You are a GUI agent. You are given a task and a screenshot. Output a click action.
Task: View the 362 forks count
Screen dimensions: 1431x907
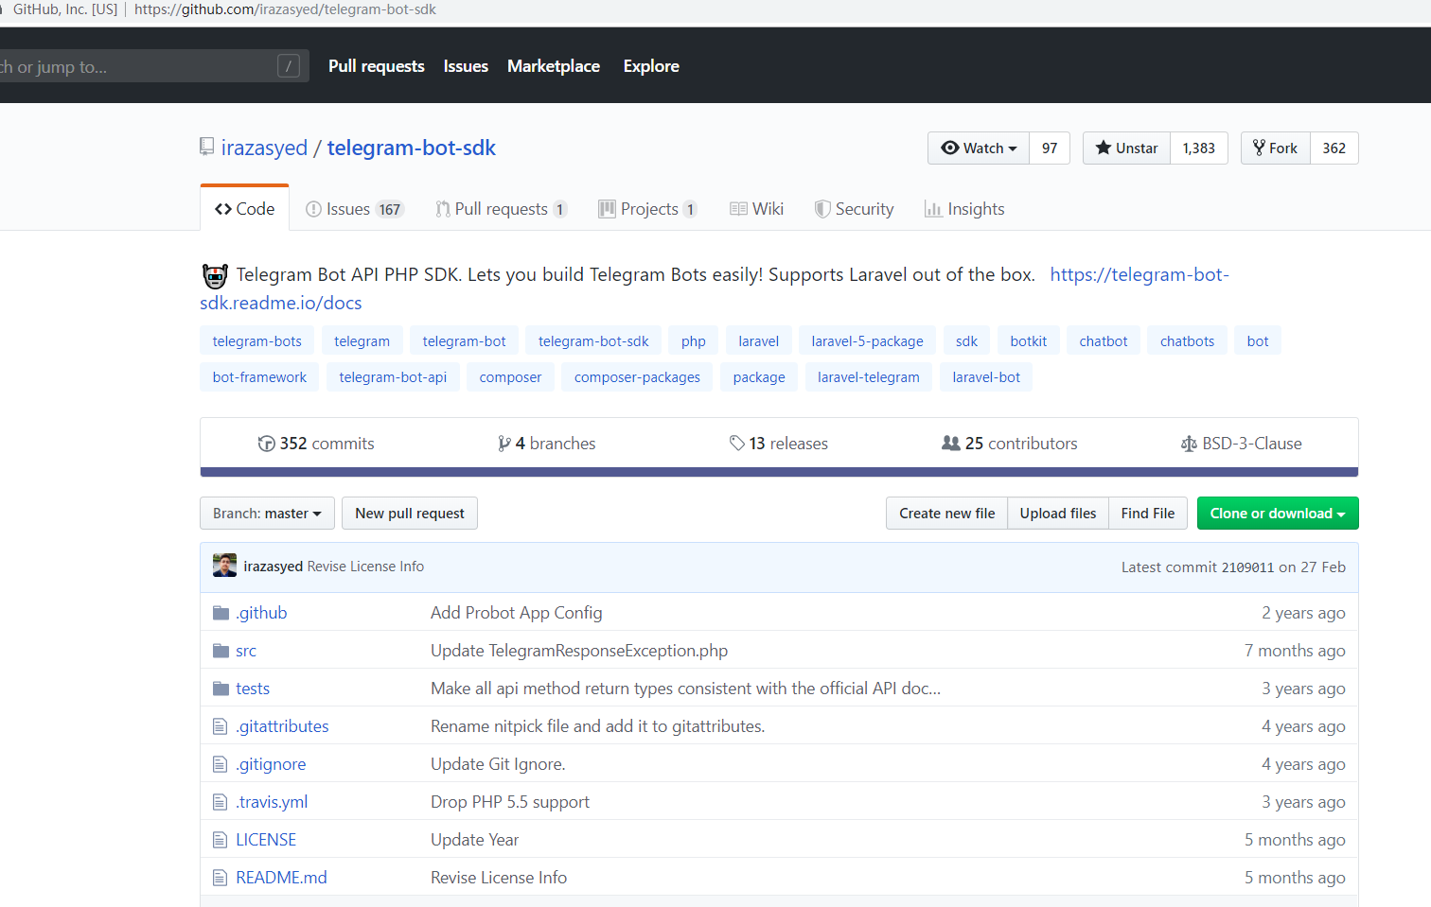(1334, 148)
